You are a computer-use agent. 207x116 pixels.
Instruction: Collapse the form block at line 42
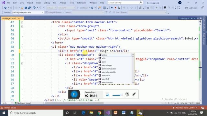coord(22,22)
